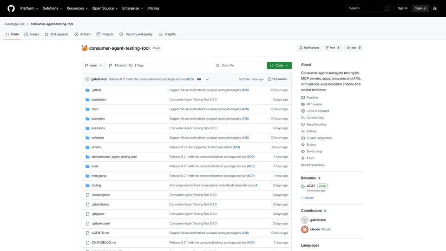Click the Notifications bell button

click(309, 48)
